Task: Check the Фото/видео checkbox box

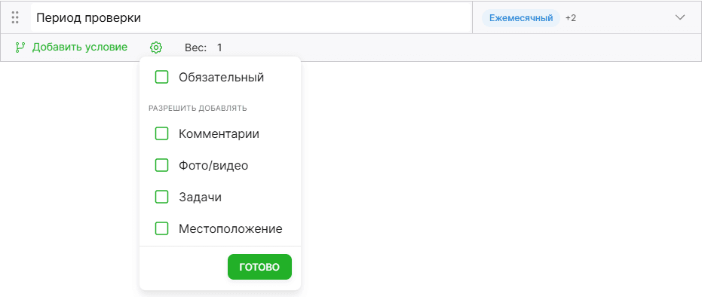Action: tap(161, 166)
